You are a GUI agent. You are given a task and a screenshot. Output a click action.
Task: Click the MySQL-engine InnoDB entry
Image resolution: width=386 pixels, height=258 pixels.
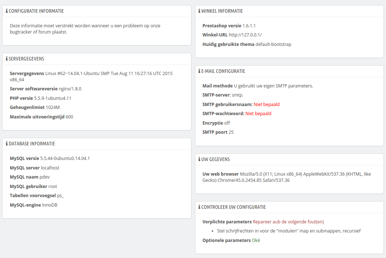click(34, 205)
